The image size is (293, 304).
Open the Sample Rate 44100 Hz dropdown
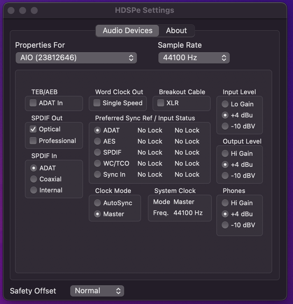click(194, 58)
